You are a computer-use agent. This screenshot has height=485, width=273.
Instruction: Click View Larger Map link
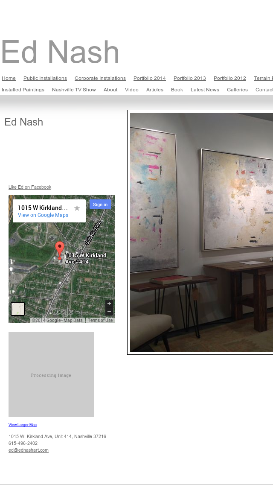click(x=23, y=425)
